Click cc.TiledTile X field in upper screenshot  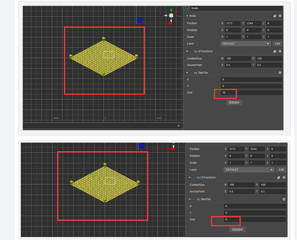251,80
